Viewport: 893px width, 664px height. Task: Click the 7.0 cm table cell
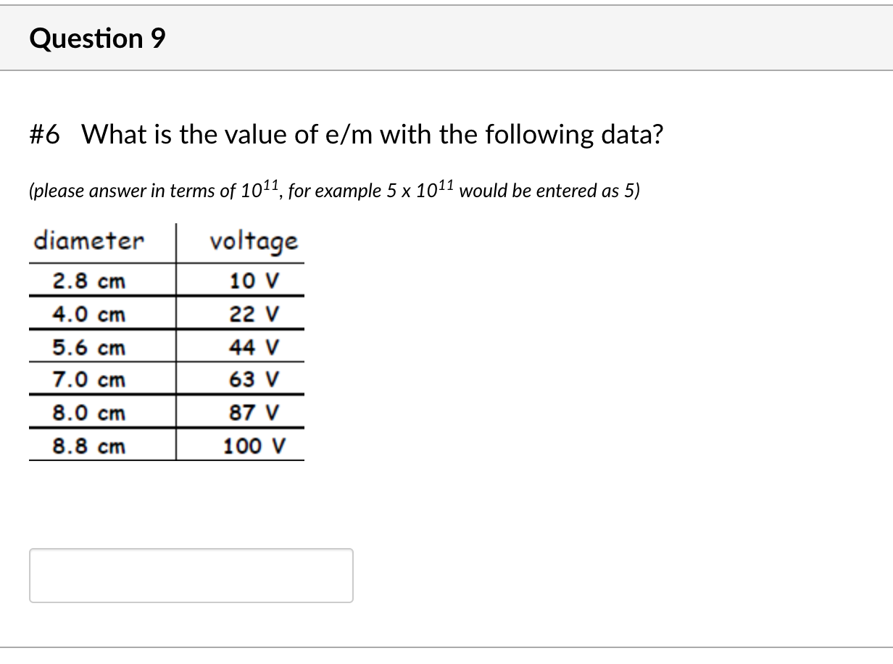click(88, 380)
